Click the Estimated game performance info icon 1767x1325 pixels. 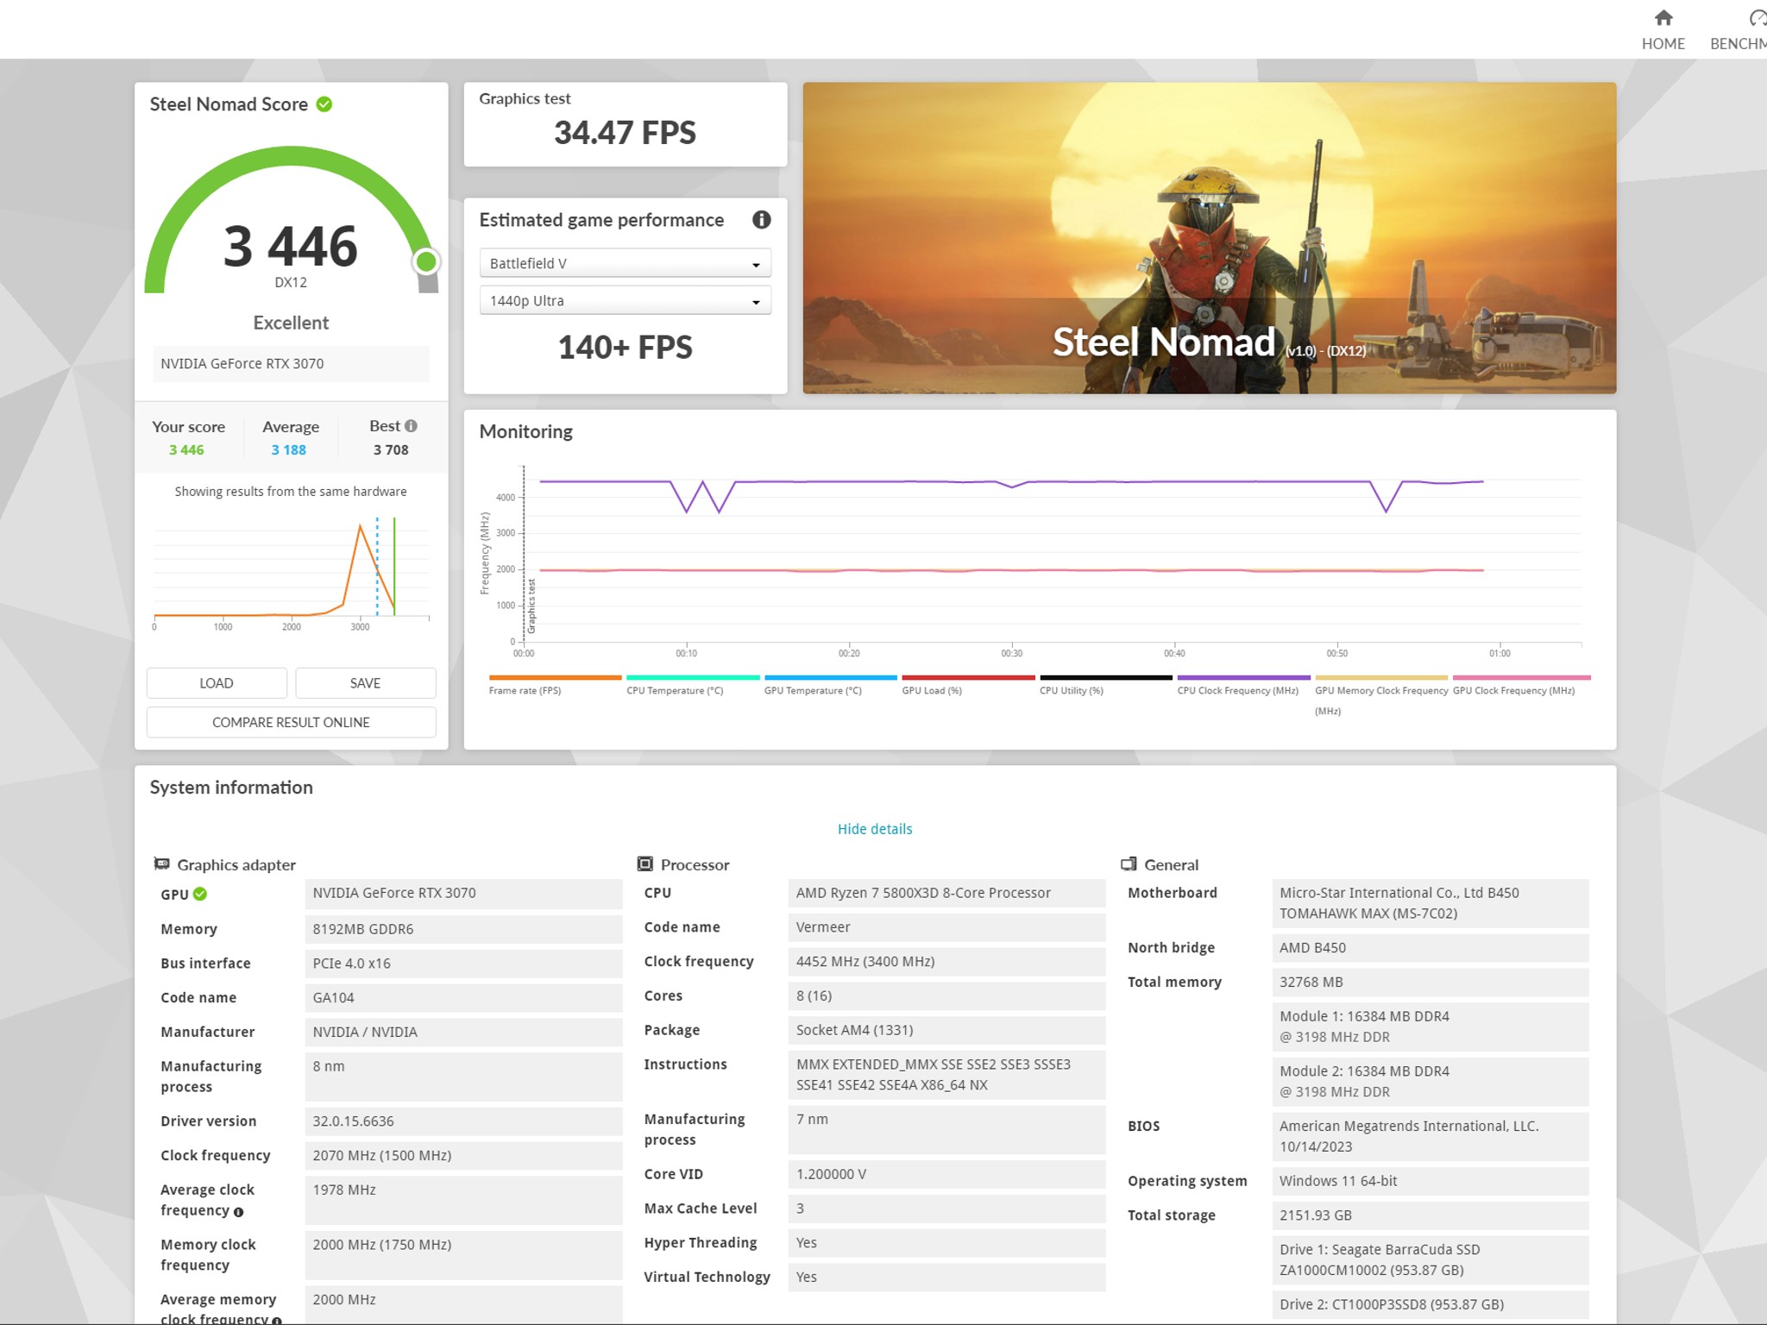pos(761,220)
